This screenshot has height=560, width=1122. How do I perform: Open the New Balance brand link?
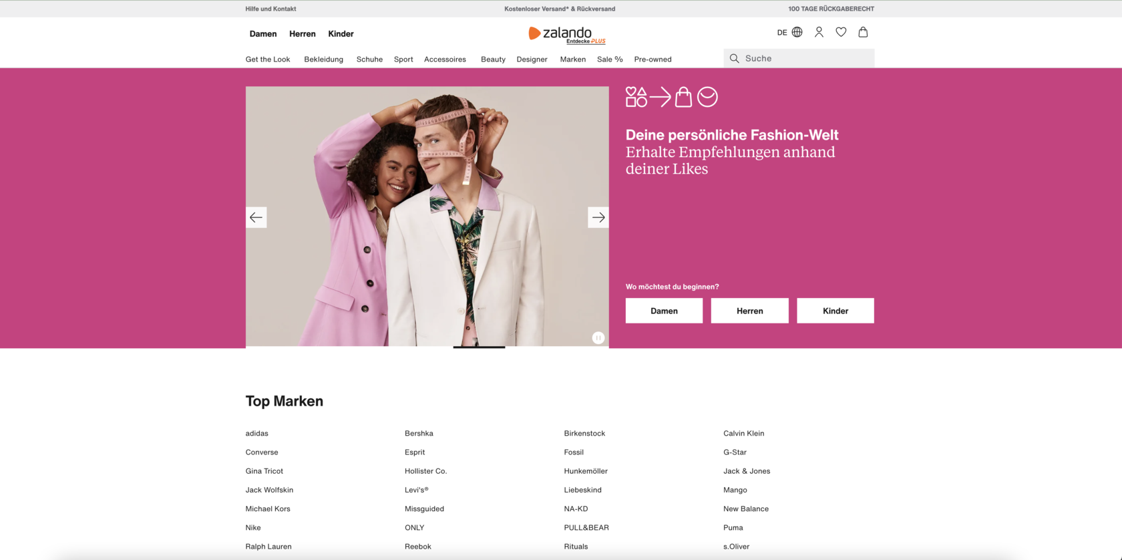coord(746,509)
